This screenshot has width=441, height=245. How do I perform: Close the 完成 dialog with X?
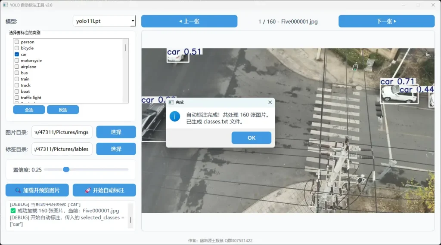tap(270, 102)
